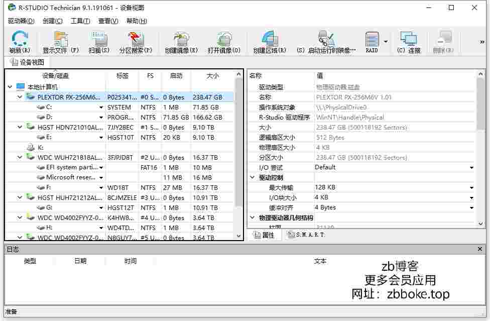
Task: Click the Type (类型) log column header
Action: point(30,261)
